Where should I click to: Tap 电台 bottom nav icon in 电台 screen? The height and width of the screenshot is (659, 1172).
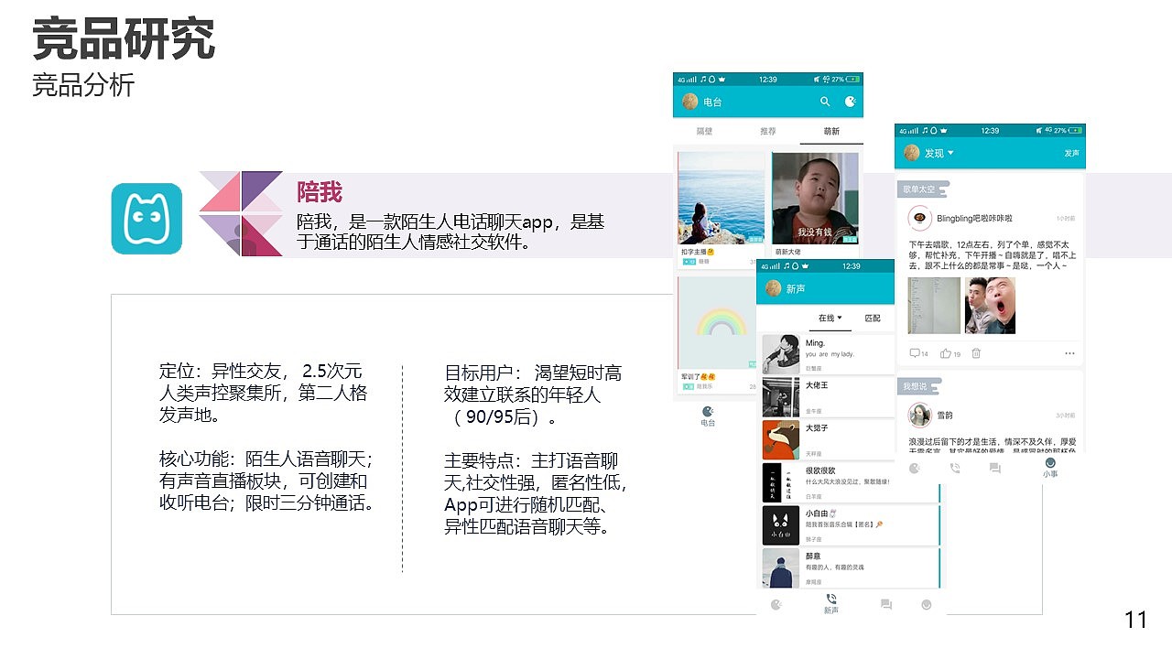click(708, 416)
